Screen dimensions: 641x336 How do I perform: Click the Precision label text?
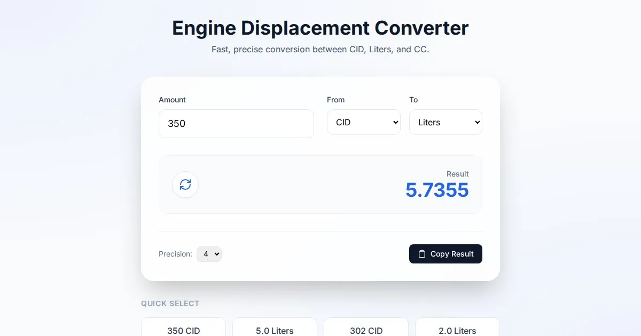coord(175,254)
